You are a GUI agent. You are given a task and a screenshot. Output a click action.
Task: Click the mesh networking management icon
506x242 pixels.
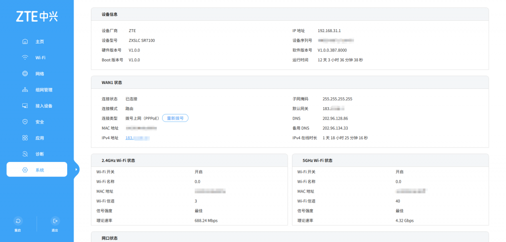click(25, 90)
